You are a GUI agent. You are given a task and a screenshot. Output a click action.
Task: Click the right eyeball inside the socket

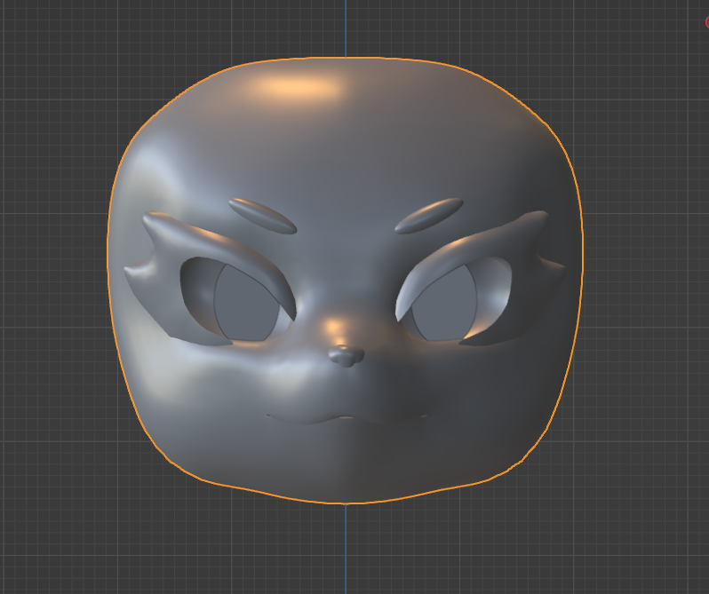pos(444,305)
